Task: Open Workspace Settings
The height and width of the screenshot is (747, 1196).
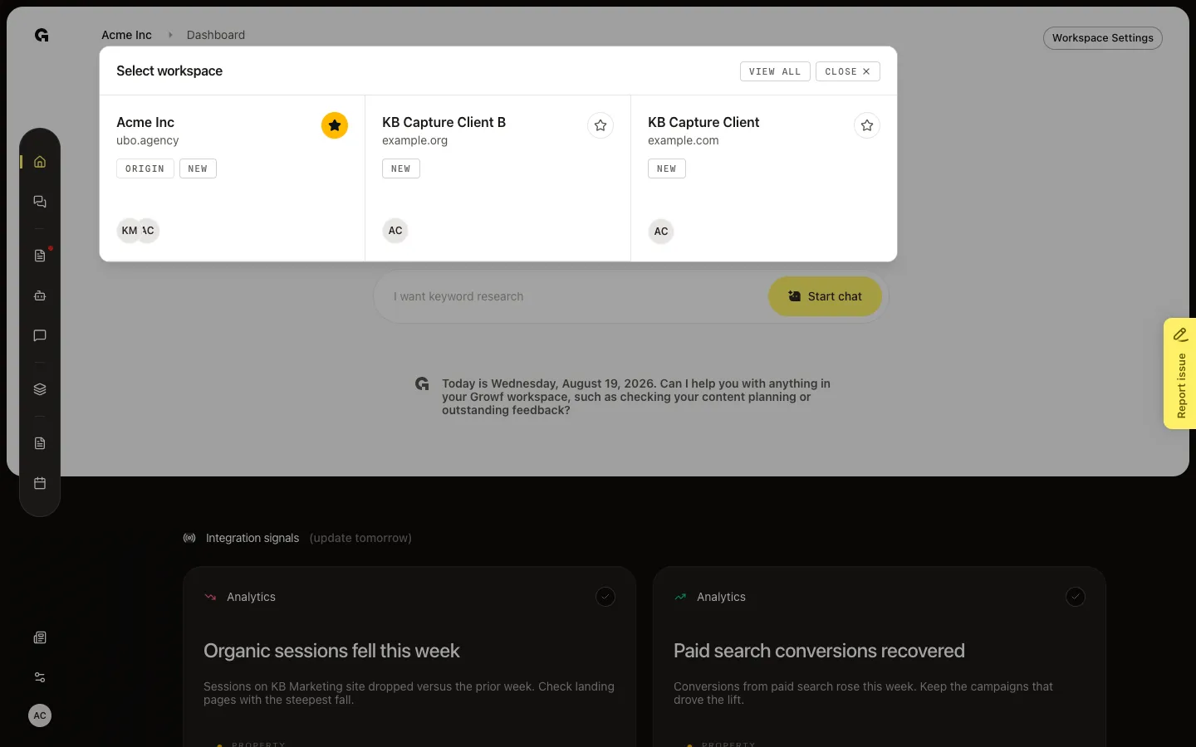Action: (x=1103, y=38)
